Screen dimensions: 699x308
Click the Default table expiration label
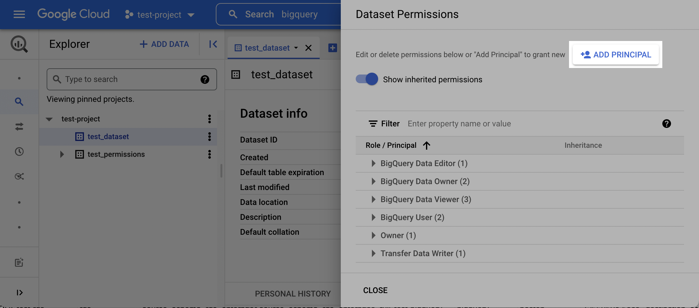[x=282, y=172]
